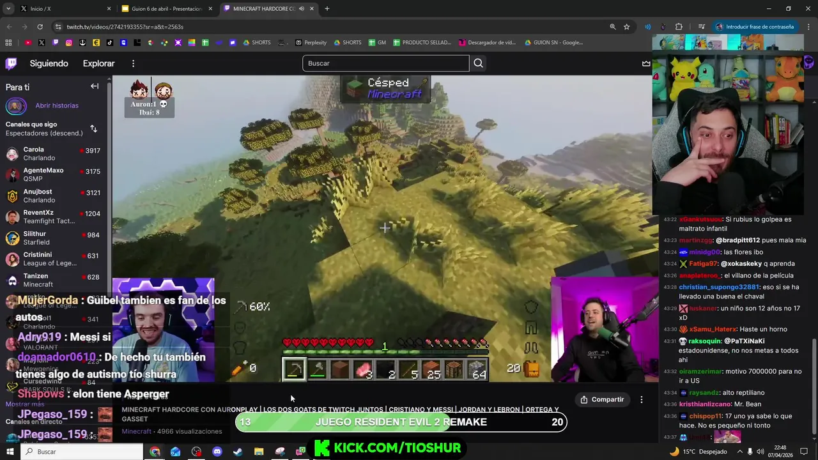818x460 pixels.
Task: Open the media control icon in toolbar
Action: tap(702, 27)
